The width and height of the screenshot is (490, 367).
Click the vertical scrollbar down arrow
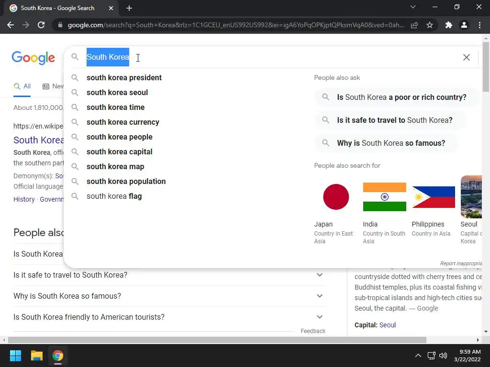(486, 332)
